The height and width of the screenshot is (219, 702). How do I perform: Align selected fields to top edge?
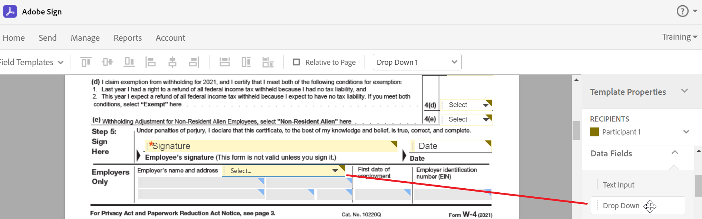point(86,62)
